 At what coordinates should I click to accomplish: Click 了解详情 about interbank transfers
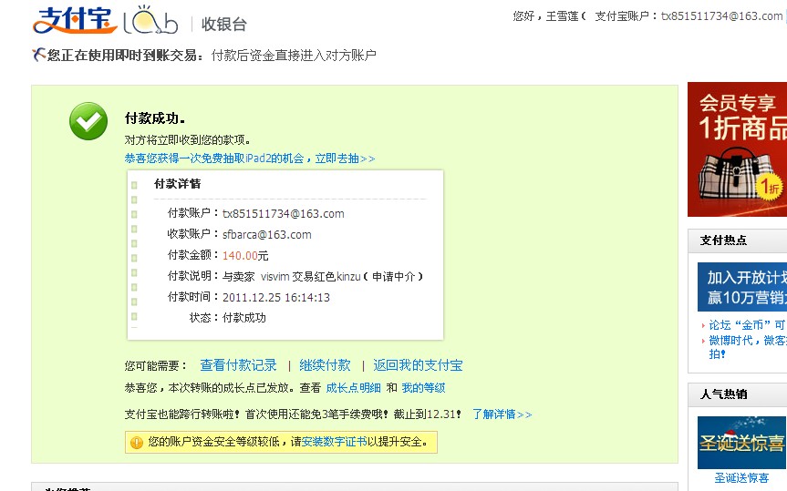click(x=501, y=414)
